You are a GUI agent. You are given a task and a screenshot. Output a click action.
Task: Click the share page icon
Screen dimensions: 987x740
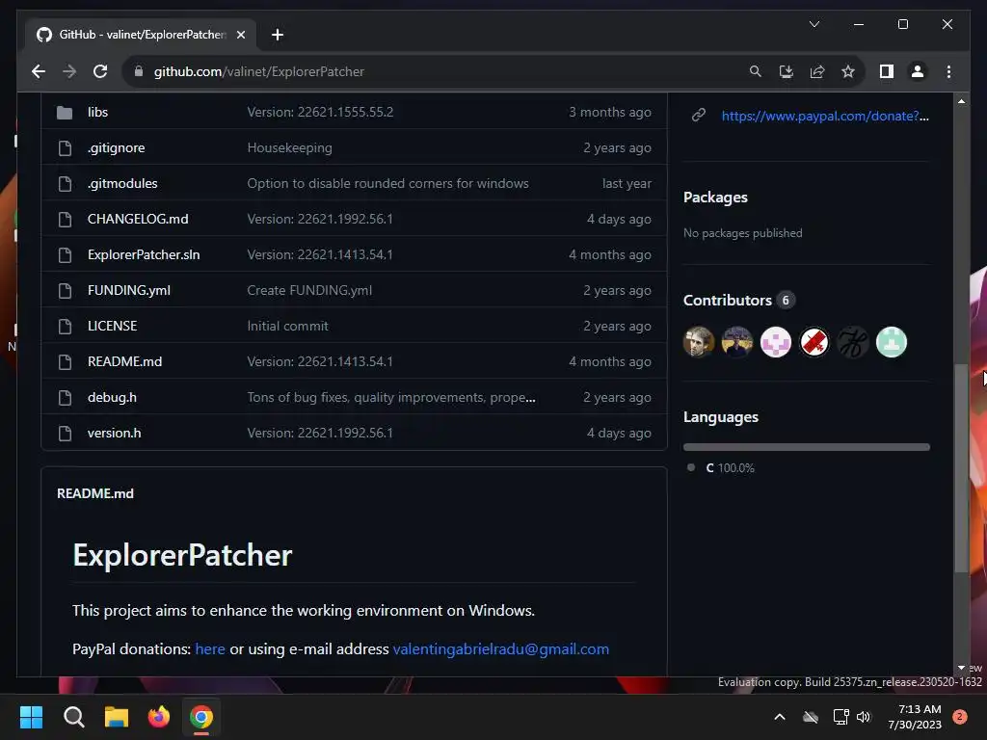coord(817,71)
